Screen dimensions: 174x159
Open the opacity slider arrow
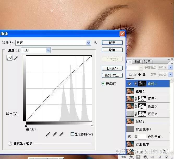point(170,67)
